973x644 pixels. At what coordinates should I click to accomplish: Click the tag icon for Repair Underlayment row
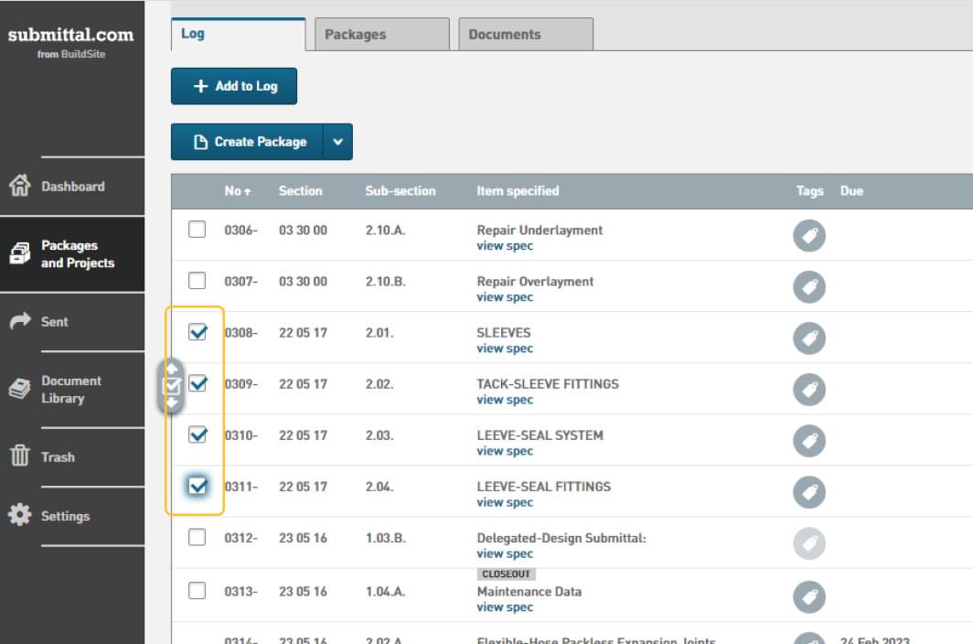(808, 236)
